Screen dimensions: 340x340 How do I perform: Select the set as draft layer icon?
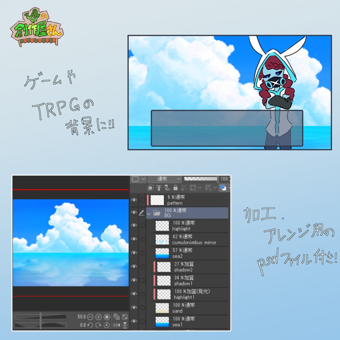coord(167,187)
